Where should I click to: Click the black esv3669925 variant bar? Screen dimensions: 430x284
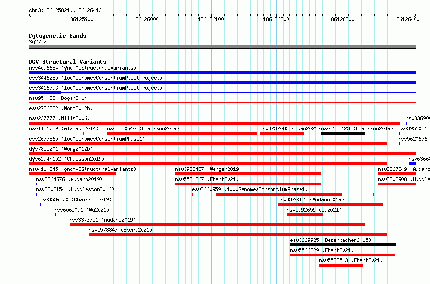click(x=343, y=245)
